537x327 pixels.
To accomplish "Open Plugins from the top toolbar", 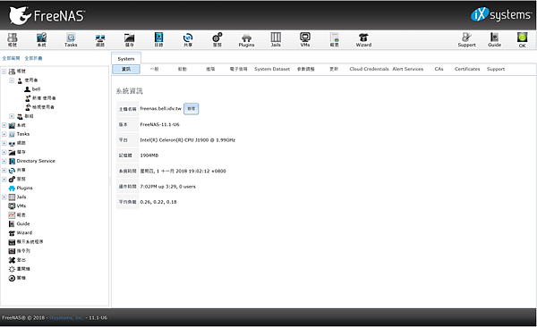I will pos(247,40).
